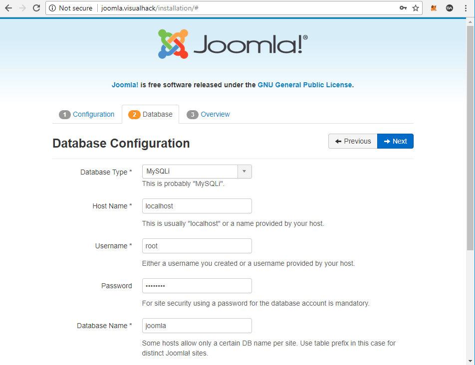
Task: Click the orange step 2 badge
Action: pyautogui.click(x=134, y=115)
